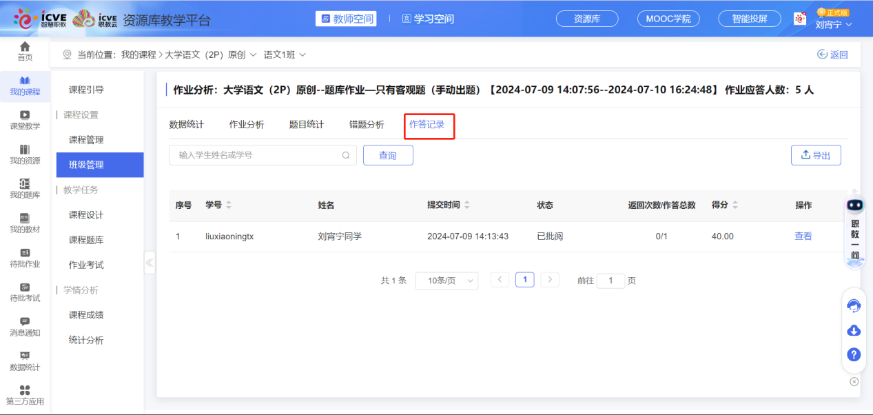Change the 10条/页 page size dropdown

point(446,281)
